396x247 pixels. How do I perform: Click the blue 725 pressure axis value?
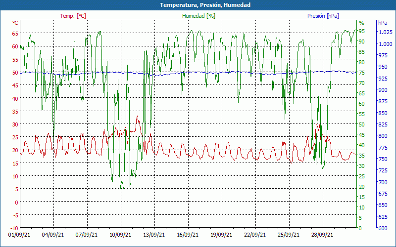383,170
